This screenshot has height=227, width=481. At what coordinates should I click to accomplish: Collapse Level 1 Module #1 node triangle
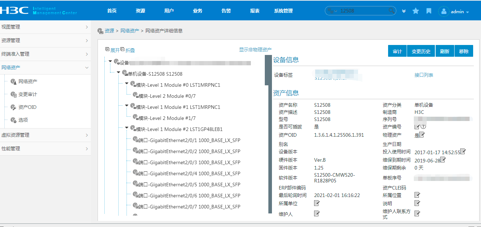127,106
